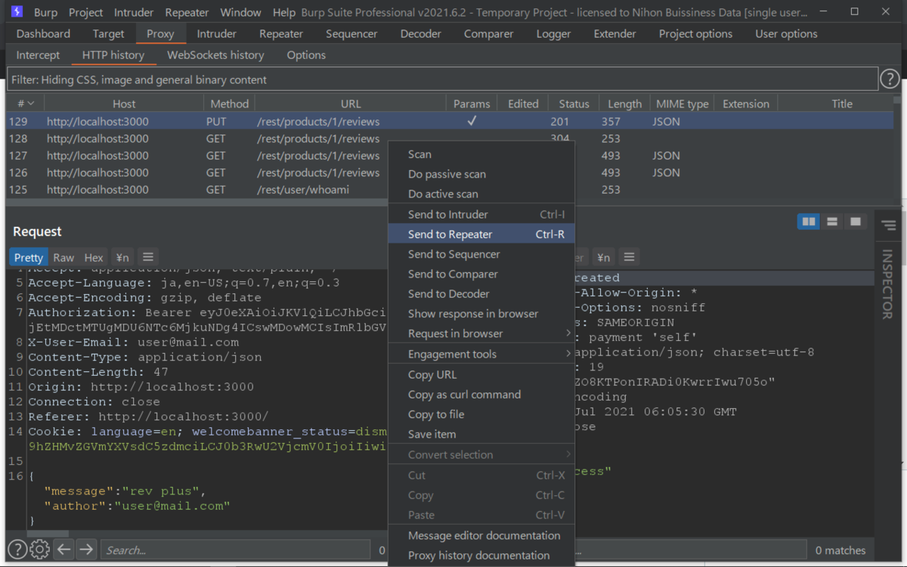This screenshot has width=907, height=567.
Task: Switch to the Target tab
Action: click(x=108, y=33)
